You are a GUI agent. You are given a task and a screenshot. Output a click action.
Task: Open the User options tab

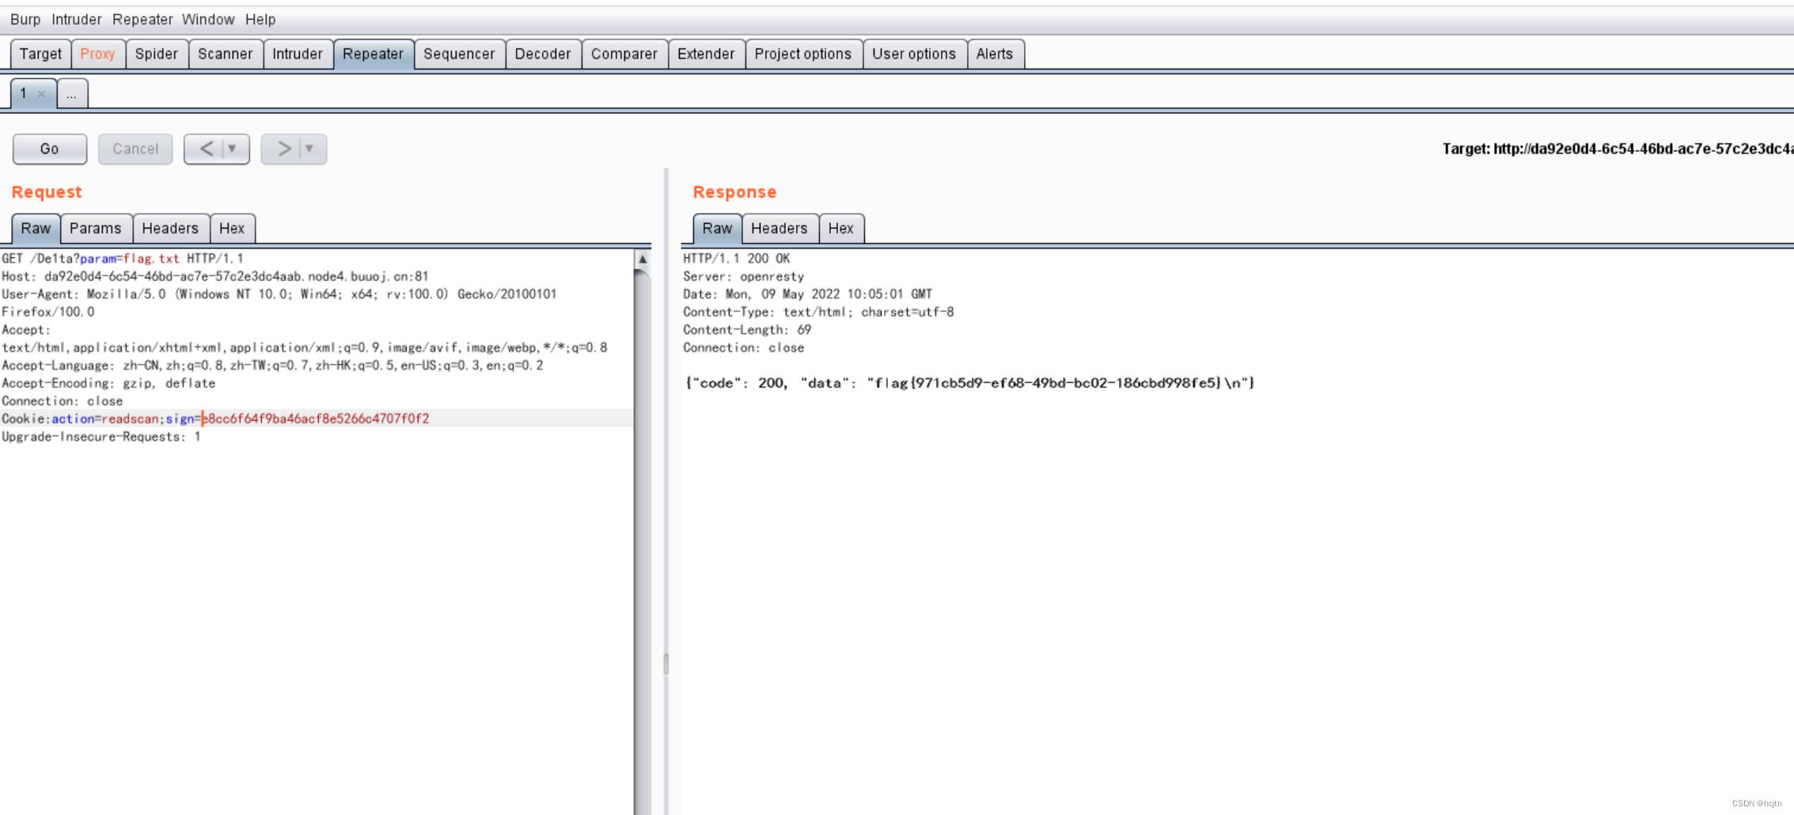tap(914, 54)
